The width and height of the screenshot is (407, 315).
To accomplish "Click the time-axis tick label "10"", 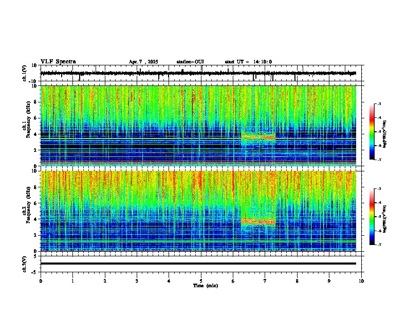I will [x=361, y=281].
